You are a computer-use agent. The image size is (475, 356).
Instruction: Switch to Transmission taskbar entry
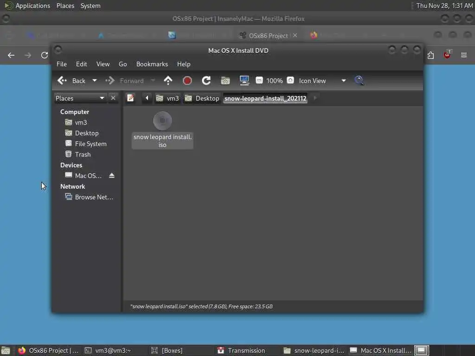[x=241, y=350]
